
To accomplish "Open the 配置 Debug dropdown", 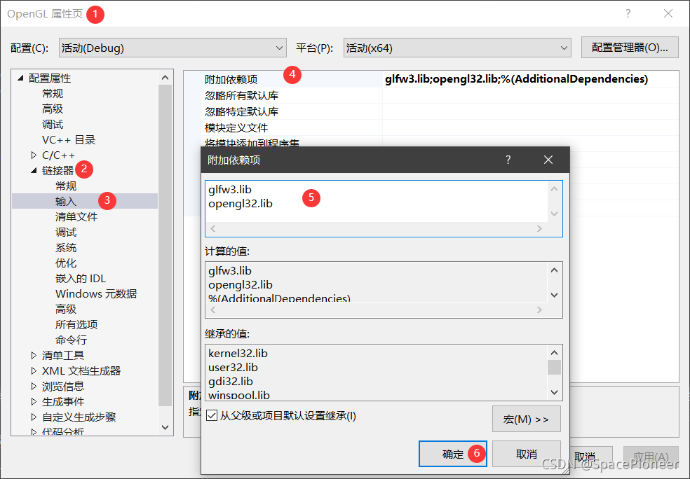I will (172, 48).
